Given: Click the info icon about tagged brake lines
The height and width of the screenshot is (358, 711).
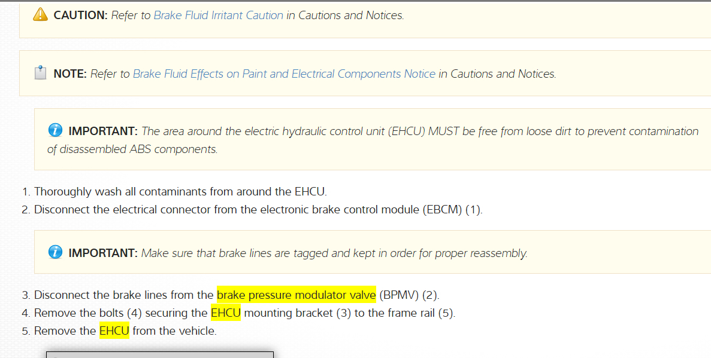Looking at the screenshot, I should (55, 252).
